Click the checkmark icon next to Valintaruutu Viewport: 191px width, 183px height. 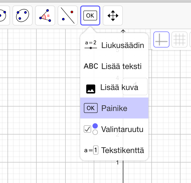[87, 129]
